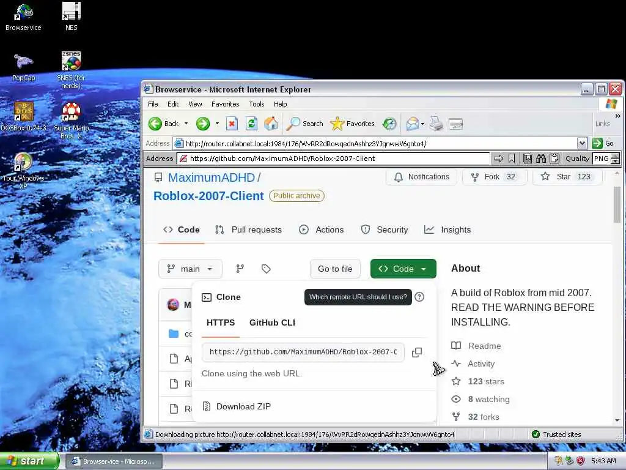Switch to the Pull requests tab
626x470 pixels.
coord(248,230)
